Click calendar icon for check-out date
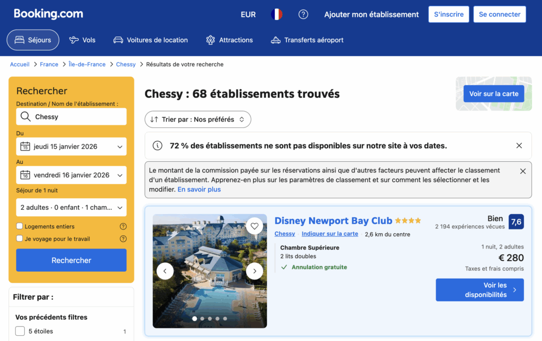Screen dimensions: 542x341 pos(25,175)
